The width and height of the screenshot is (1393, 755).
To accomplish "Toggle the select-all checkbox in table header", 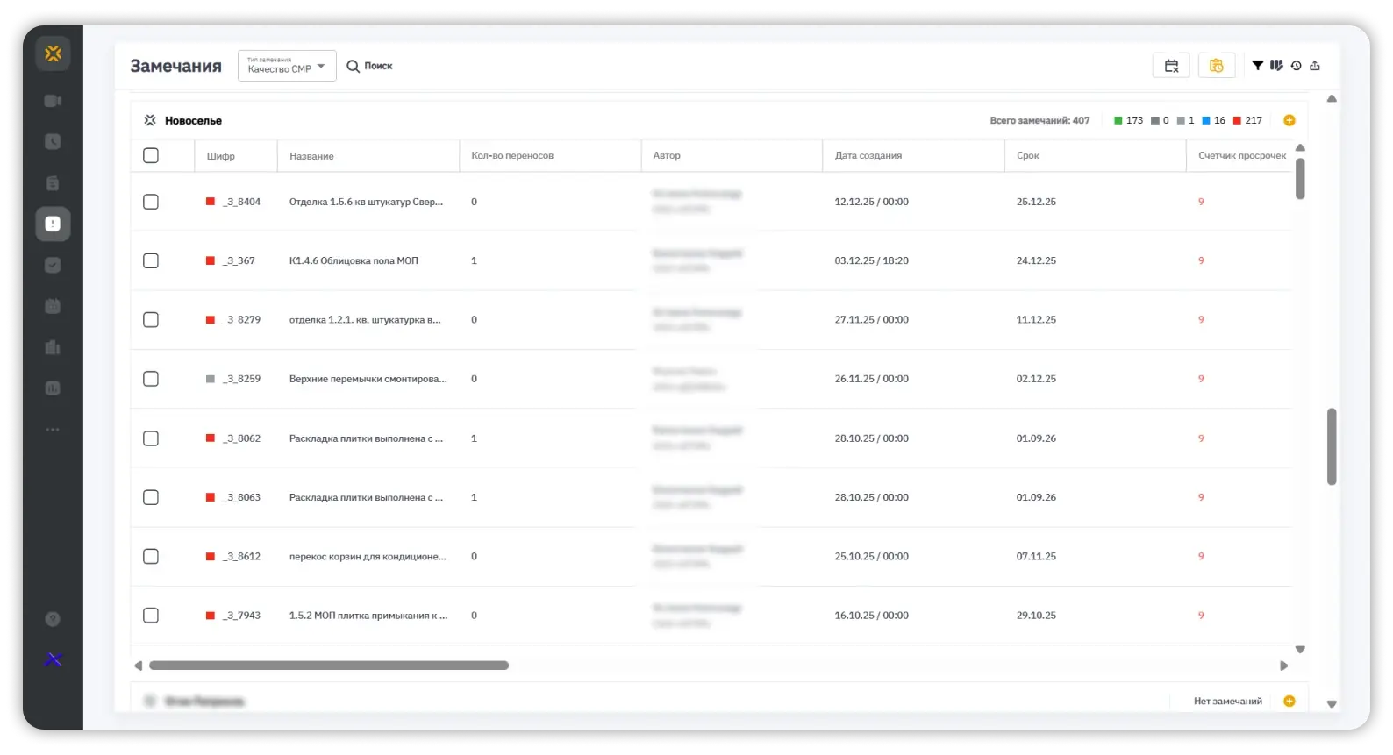I will click(151, 155).
